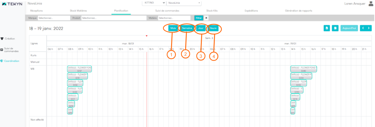Open the KITTING dropdown
The image size is (375, 127).
(154, 3)
